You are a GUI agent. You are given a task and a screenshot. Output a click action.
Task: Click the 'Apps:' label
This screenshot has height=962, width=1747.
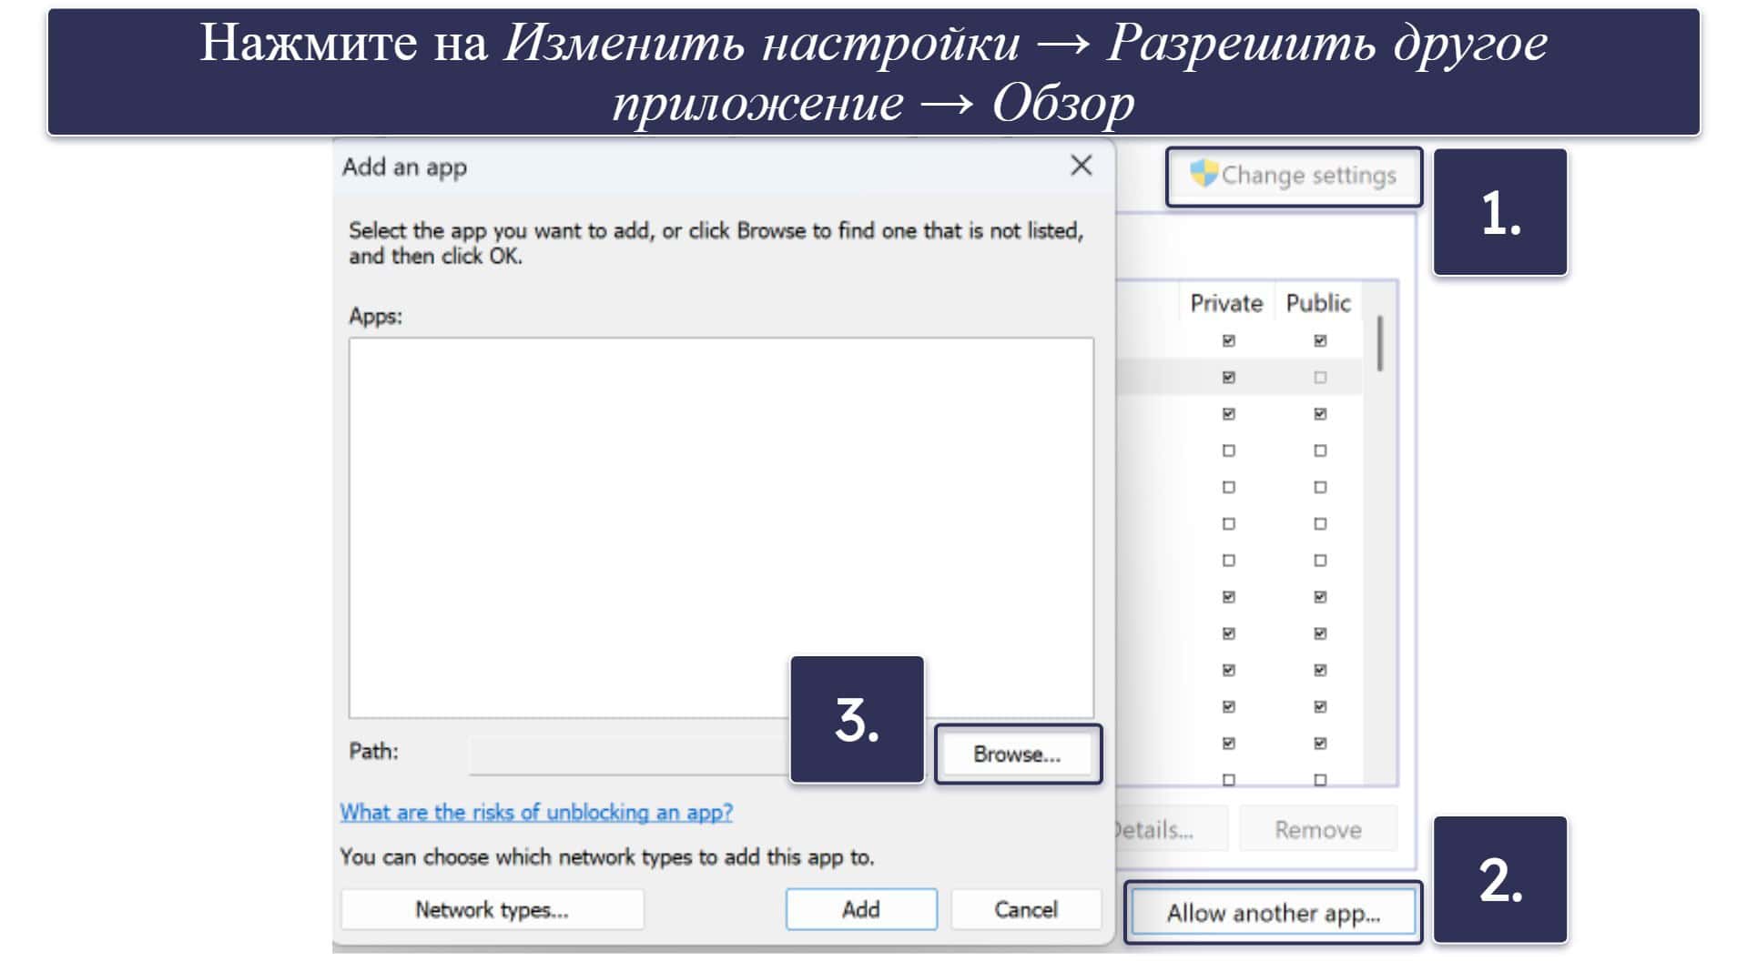coord(375,316)
